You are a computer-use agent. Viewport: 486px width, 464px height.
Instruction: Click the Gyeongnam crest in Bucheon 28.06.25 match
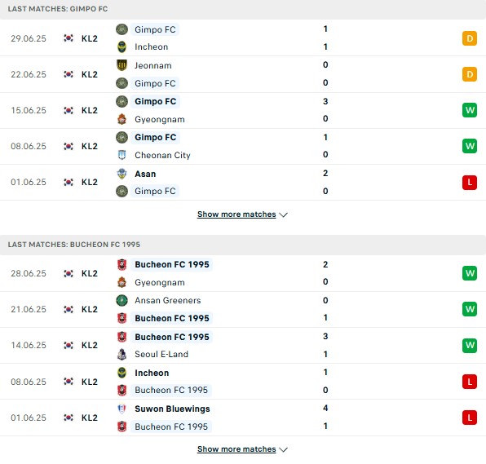coord(121,282)
